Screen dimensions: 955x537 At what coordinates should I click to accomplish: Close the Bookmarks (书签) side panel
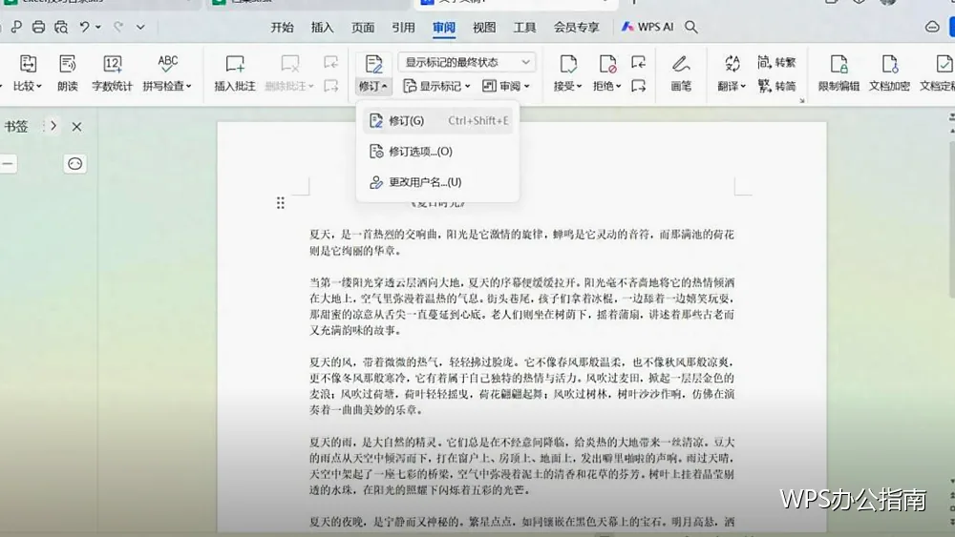click(x=76, y=127)
